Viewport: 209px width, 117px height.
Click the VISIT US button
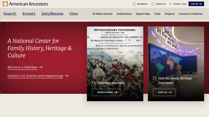click(164, 92)
